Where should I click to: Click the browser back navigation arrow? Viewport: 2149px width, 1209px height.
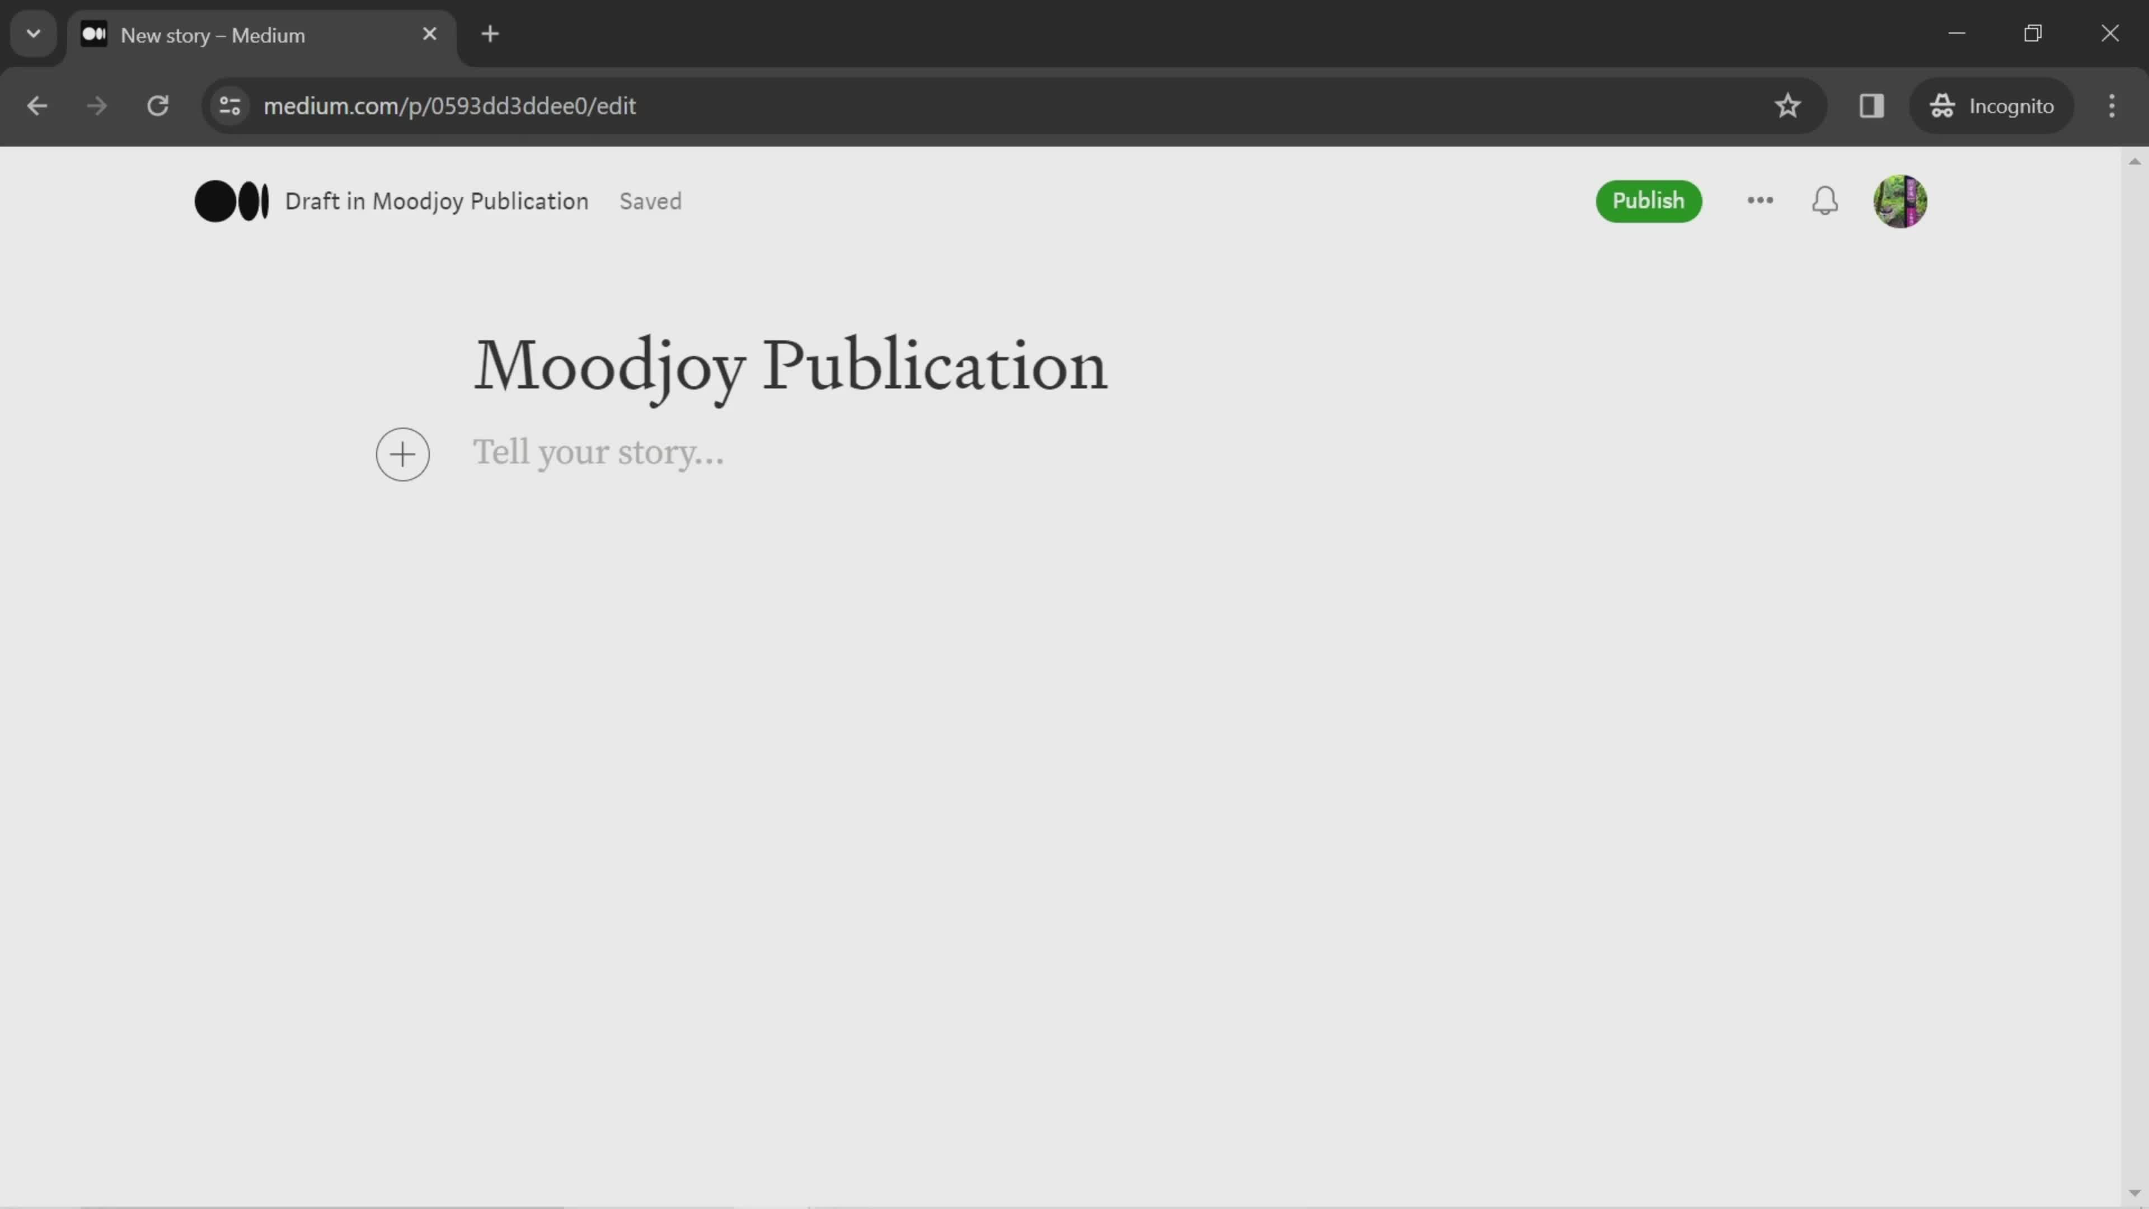37,105
